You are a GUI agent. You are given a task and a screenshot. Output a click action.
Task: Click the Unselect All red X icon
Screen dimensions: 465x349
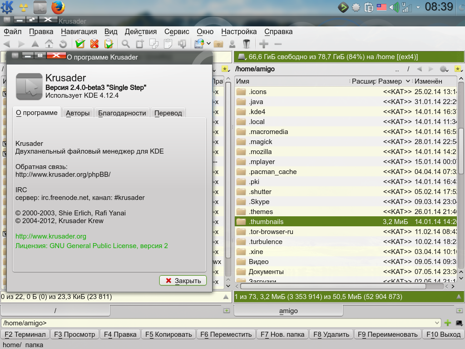(94, 44)
